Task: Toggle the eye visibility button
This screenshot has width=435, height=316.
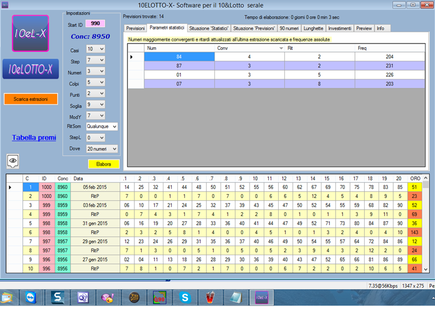Action: coord(13,161)
